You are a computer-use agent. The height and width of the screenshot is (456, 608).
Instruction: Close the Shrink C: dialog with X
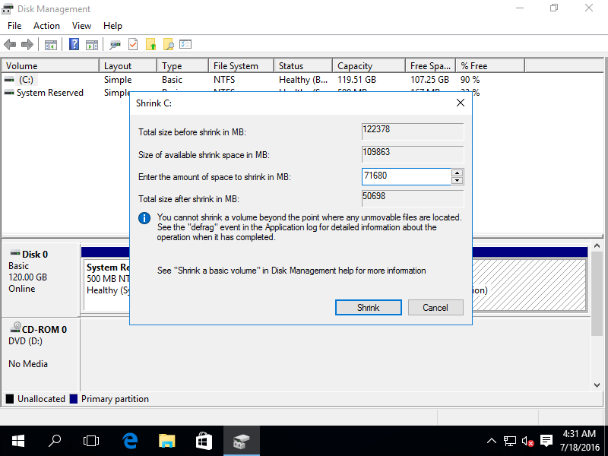(461, 103)
